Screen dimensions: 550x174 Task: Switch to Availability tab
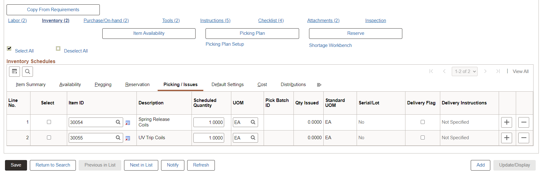(x=70, y=85)
